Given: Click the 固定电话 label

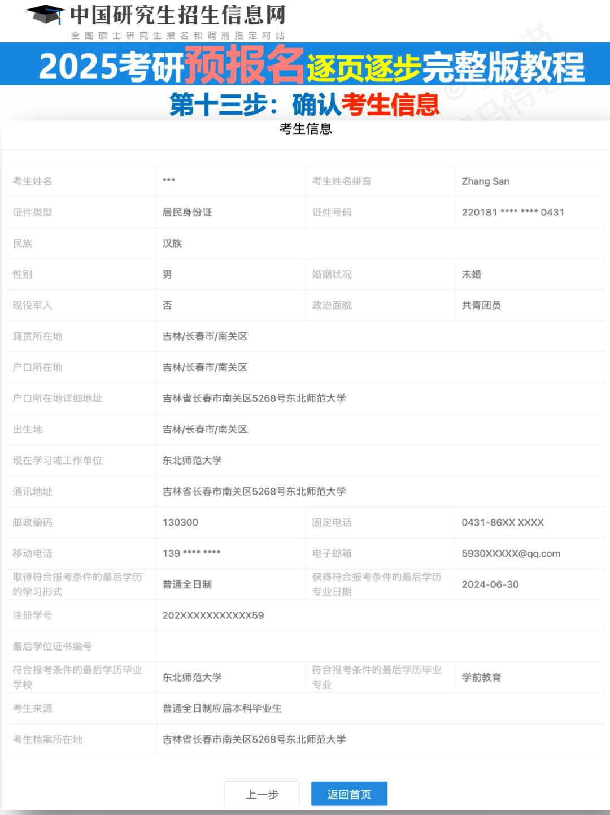Looking at the screenshot, I should coord(332,523).
